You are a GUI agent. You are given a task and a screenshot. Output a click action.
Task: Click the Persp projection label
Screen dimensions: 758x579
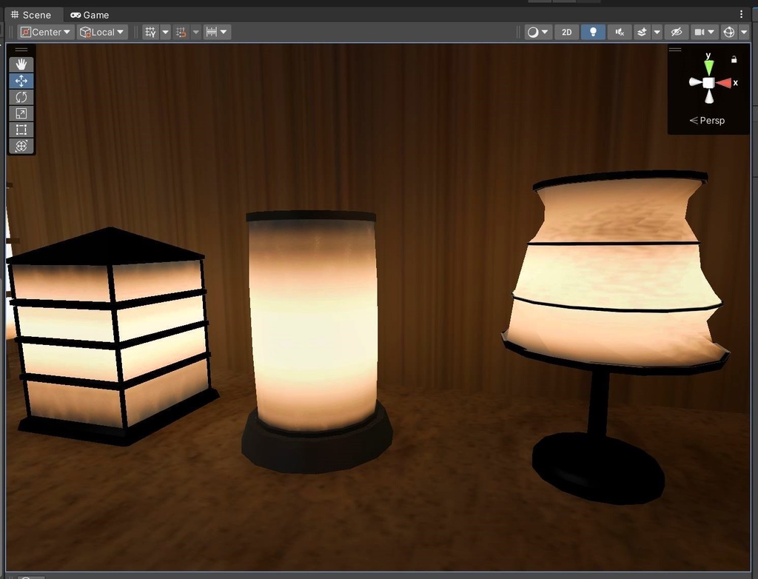pos(707,121)
